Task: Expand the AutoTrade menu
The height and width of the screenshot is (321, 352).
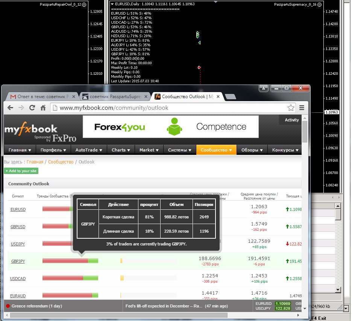Action: pos(89,150)
